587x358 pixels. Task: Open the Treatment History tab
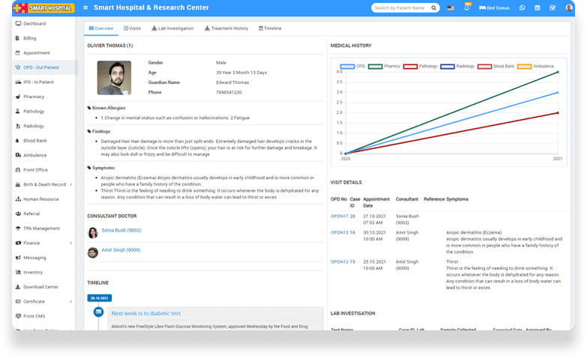(x=226, y=28)
